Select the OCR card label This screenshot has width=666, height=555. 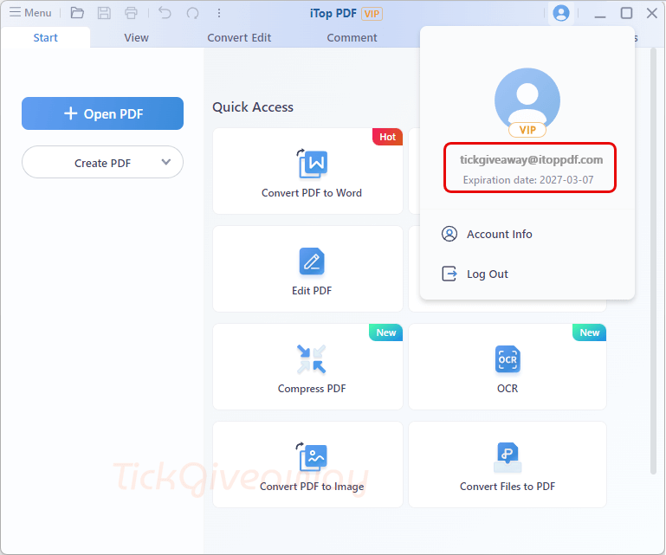pos(508,389)
